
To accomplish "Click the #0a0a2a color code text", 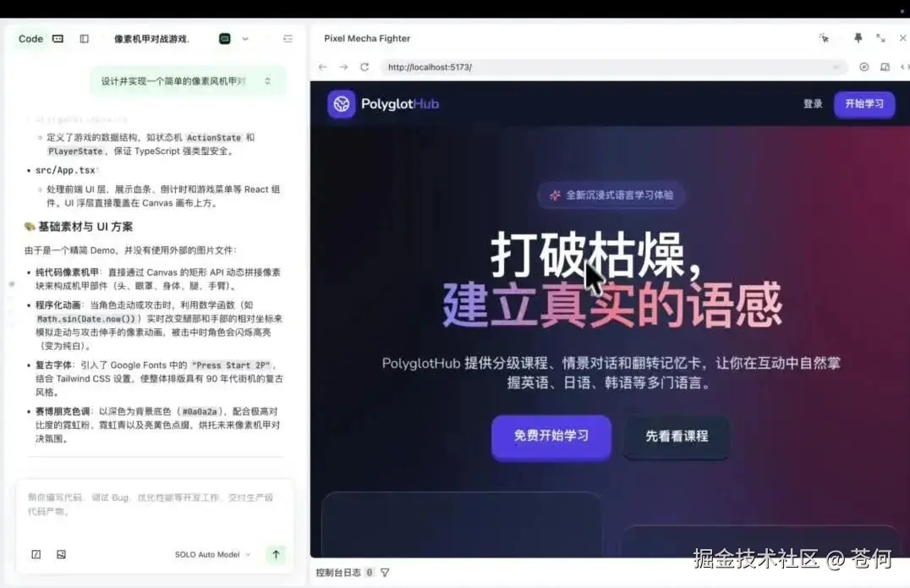I will click(199, 412).
